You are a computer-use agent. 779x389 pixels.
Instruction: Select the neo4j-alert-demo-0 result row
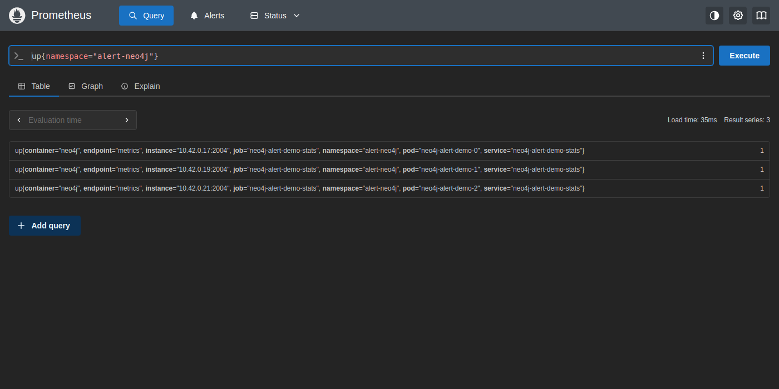389,151
